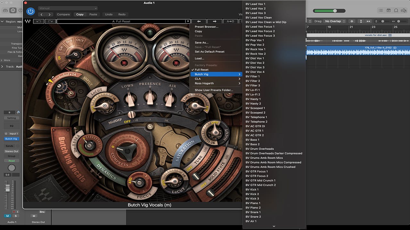Click the FOCUS selector knob
Viewport: 410px width, 230px height.
pyautogui.click(x=139, y=183)
